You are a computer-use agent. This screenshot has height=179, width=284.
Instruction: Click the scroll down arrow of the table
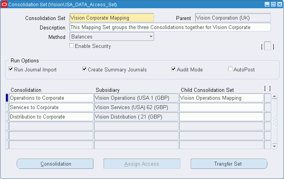(x=275, y=146)
